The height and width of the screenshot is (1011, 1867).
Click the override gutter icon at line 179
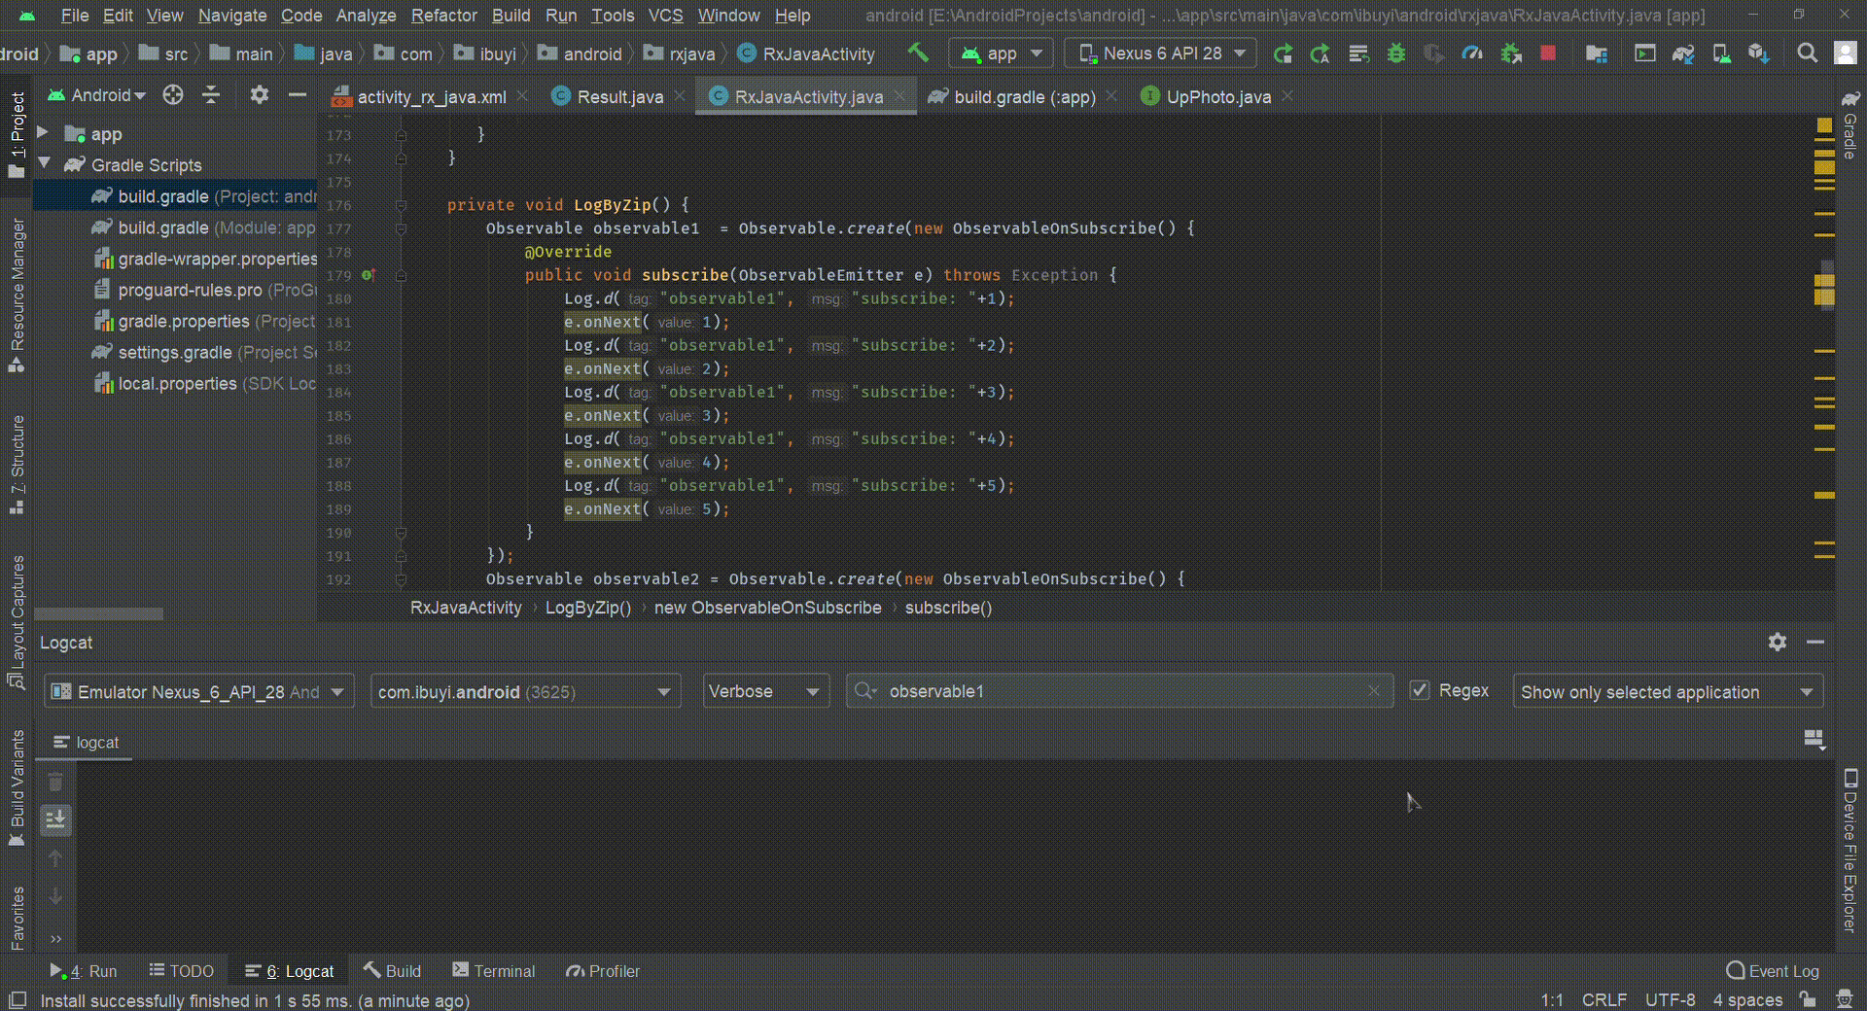[369, 275]
